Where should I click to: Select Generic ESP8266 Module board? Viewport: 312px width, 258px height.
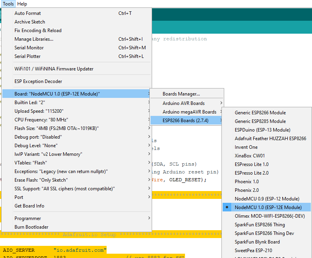267,113
